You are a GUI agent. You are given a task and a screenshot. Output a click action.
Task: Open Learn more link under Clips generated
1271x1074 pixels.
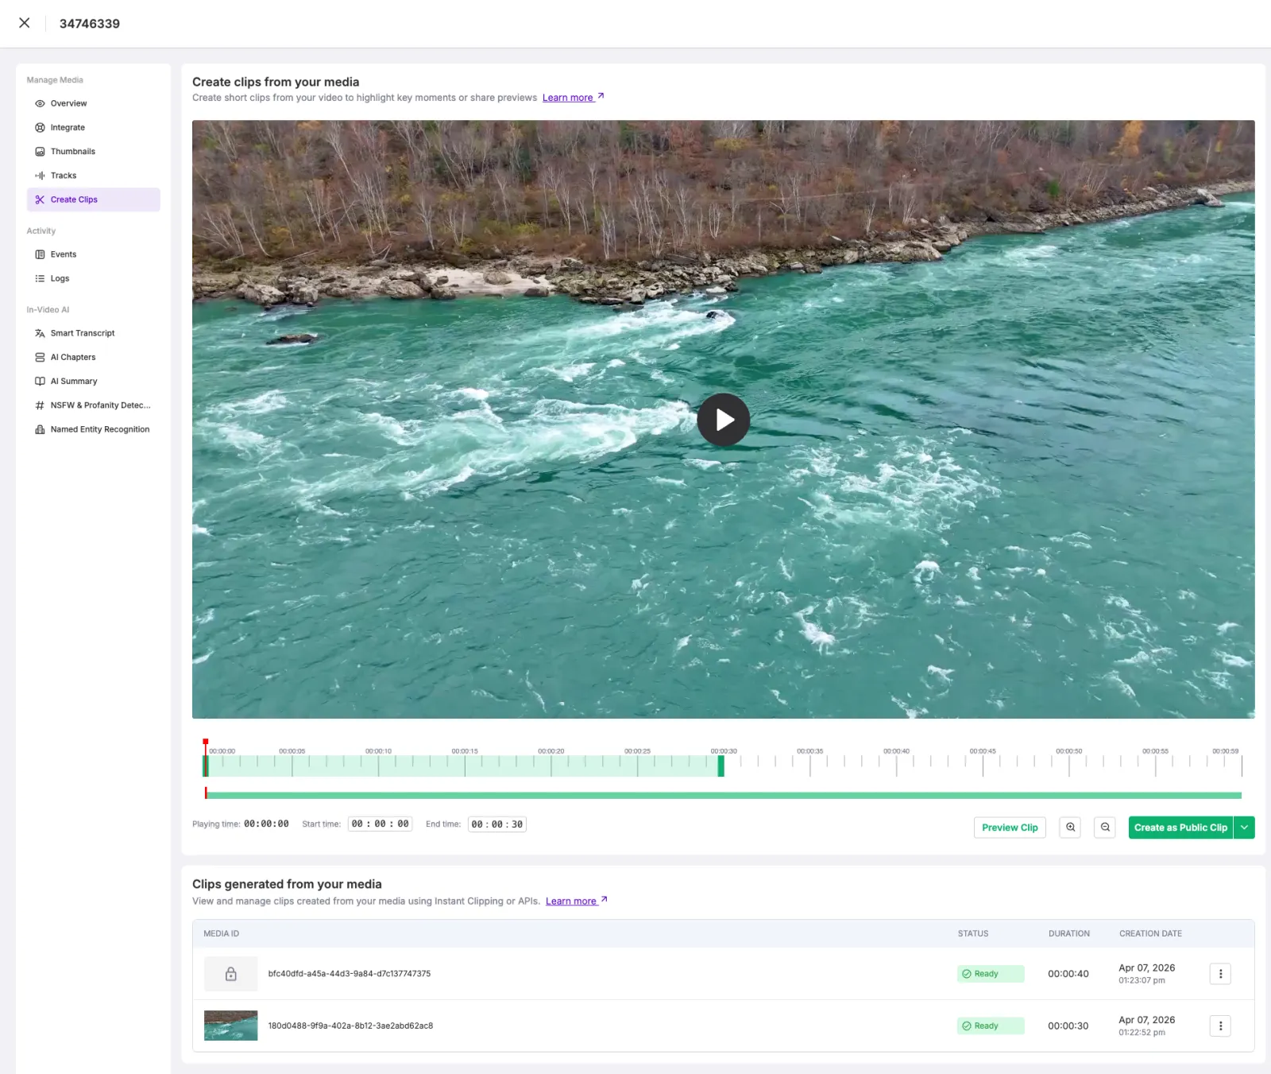tap(576, 901)
